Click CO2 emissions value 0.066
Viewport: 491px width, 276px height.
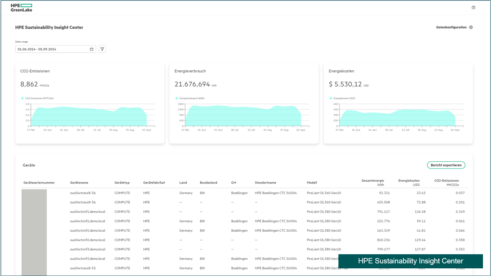[460, 231]
